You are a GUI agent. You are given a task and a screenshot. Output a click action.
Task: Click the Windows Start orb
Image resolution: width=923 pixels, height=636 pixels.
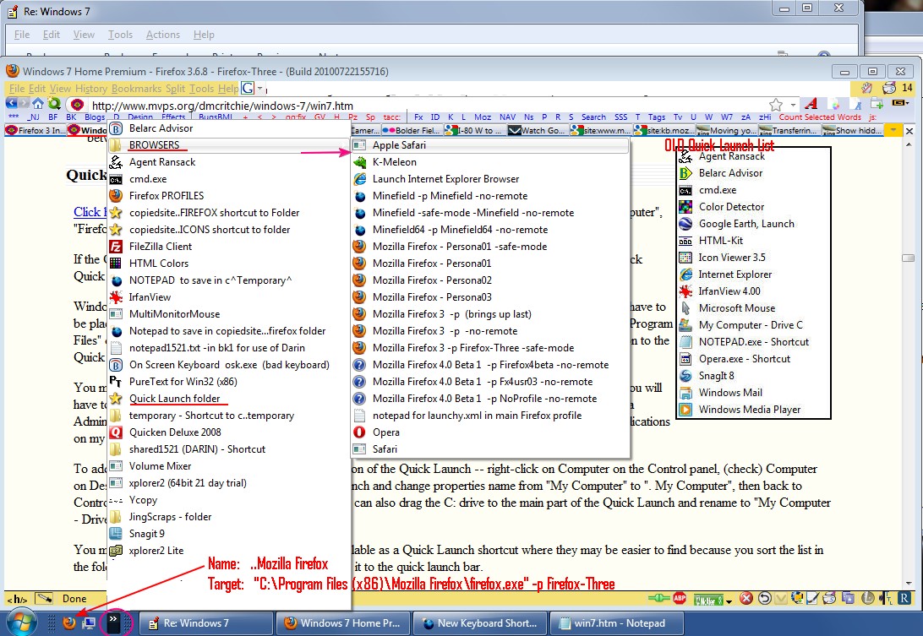coord(20,622)
